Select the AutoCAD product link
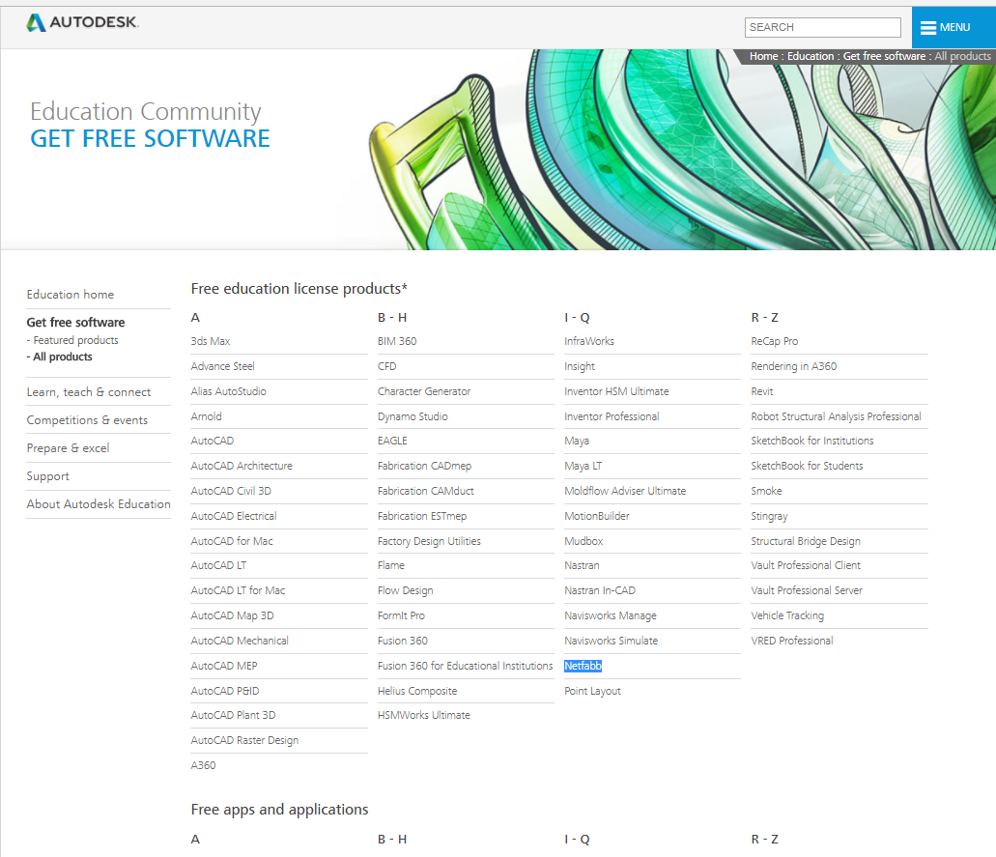Viewport: 996px width, 857px height. point(212,441)
